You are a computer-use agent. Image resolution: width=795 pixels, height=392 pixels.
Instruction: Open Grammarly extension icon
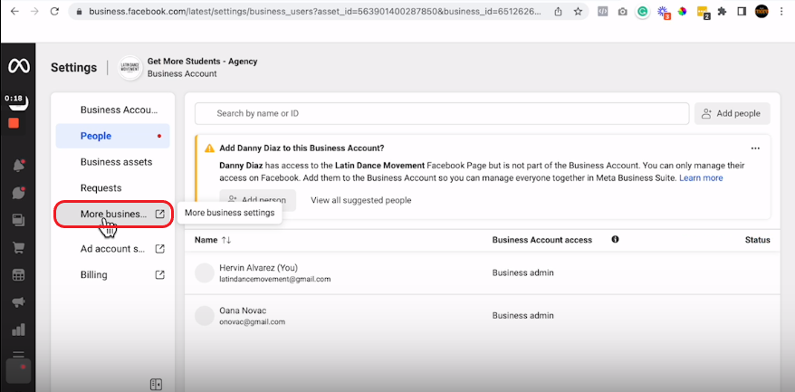click(x=642, y=11)
